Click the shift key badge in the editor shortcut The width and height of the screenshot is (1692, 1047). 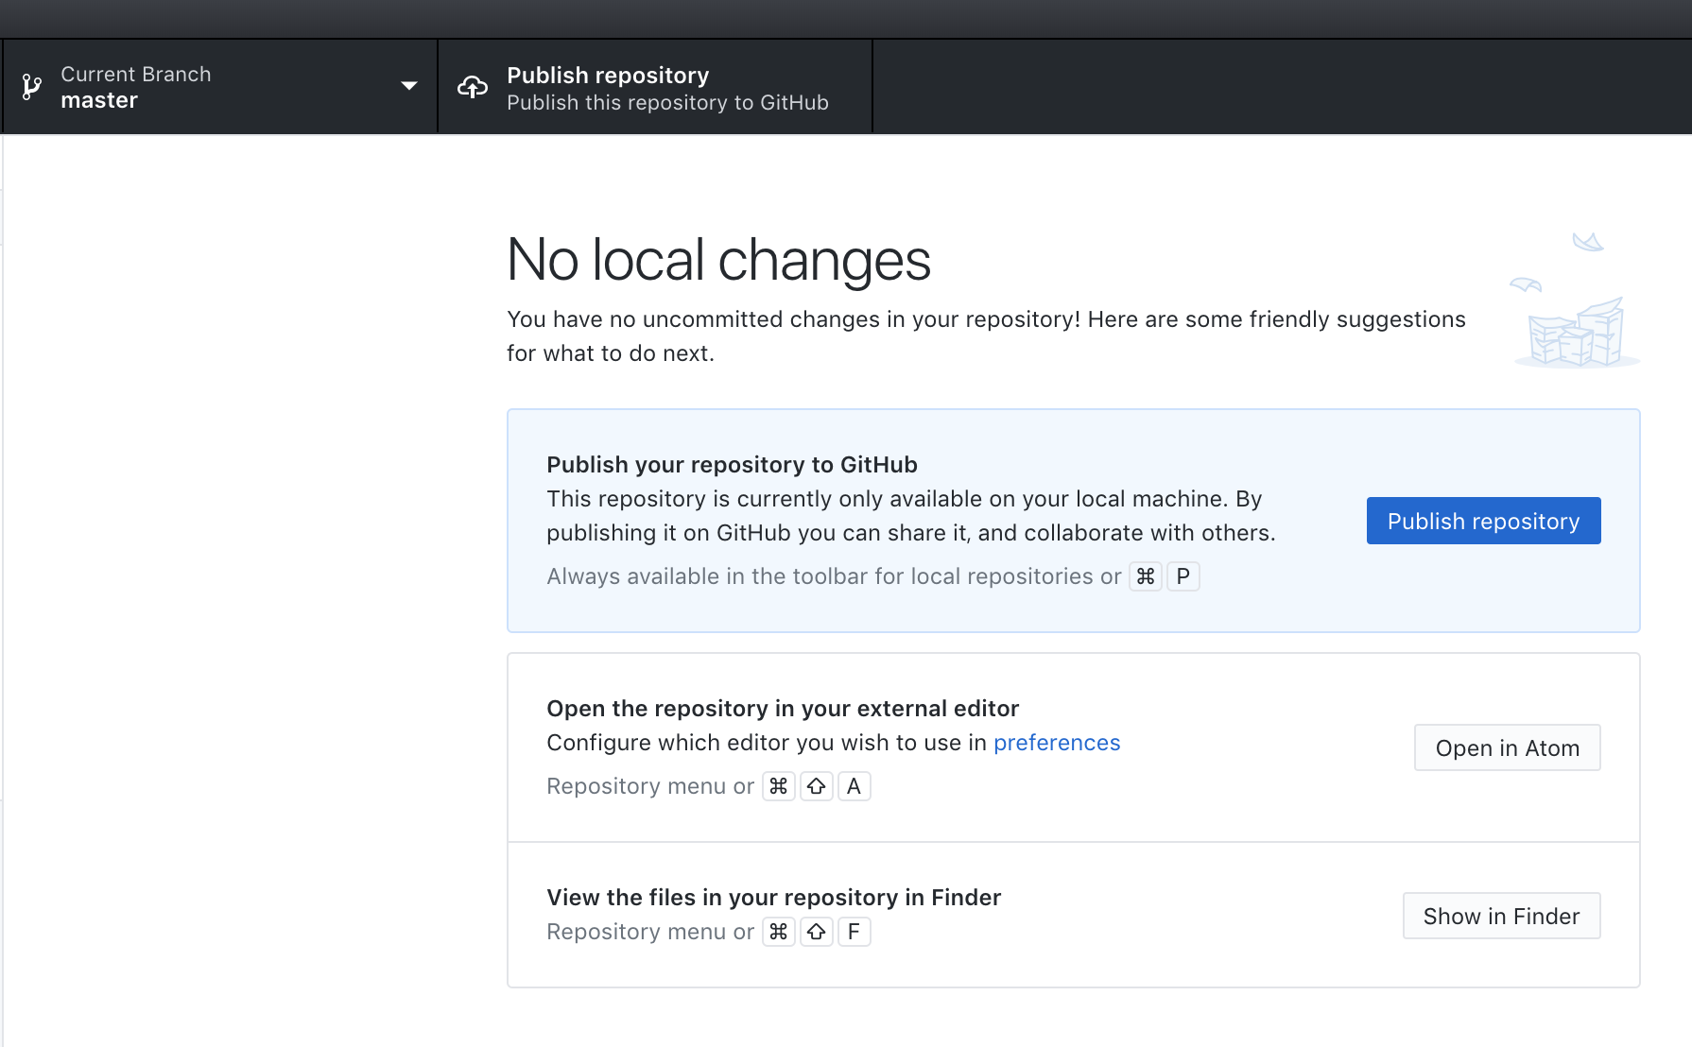pos(816,785)
